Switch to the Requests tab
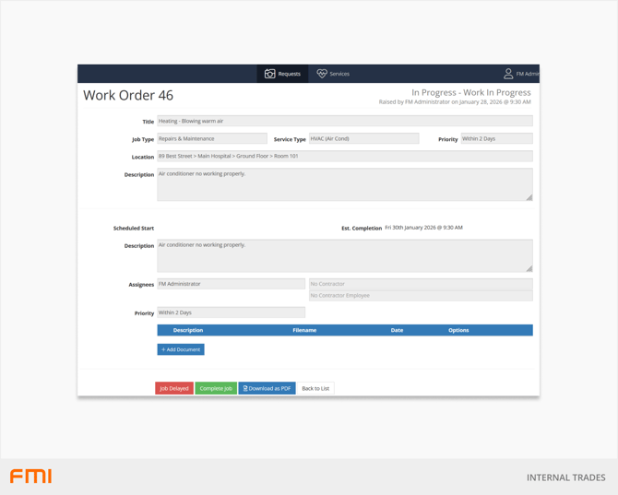The height and width of the screenshot is (495, 618). [x=282, y=74]
